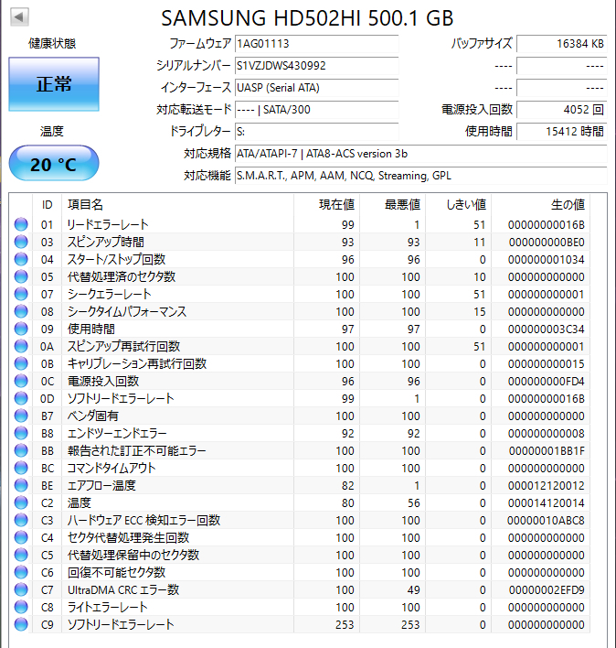Viewport: 616px width, 648px height.
Task: Click status orb for row C9 ソフトリードエラーレート
Action: tap(21, 624)
